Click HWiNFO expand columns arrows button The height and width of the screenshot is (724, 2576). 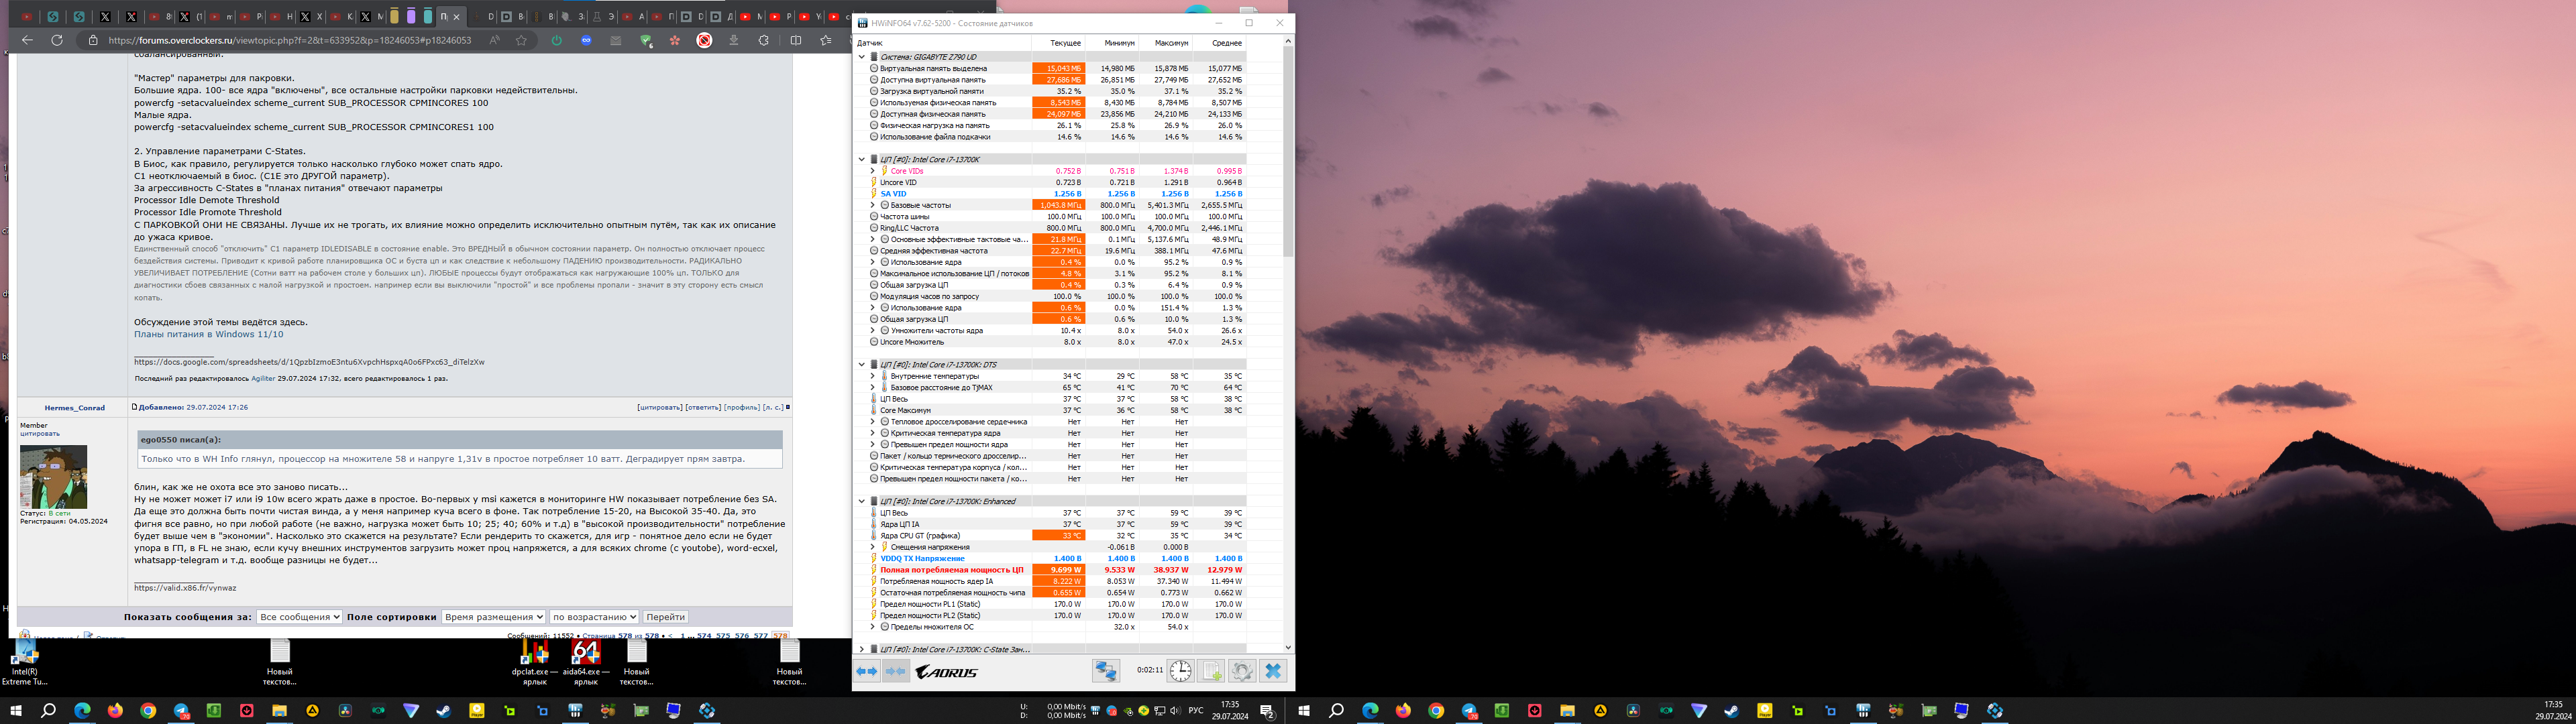pyautogui.click(x=867, y=672)
